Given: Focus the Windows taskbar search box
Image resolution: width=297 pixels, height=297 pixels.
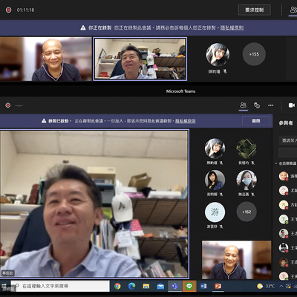Looking at the screenshot, I should click(x=60, y=286).
